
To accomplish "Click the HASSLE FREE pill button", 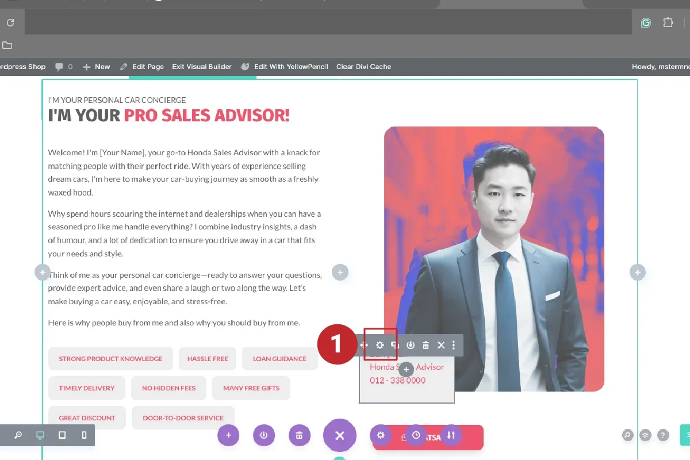I will [208, 358].
